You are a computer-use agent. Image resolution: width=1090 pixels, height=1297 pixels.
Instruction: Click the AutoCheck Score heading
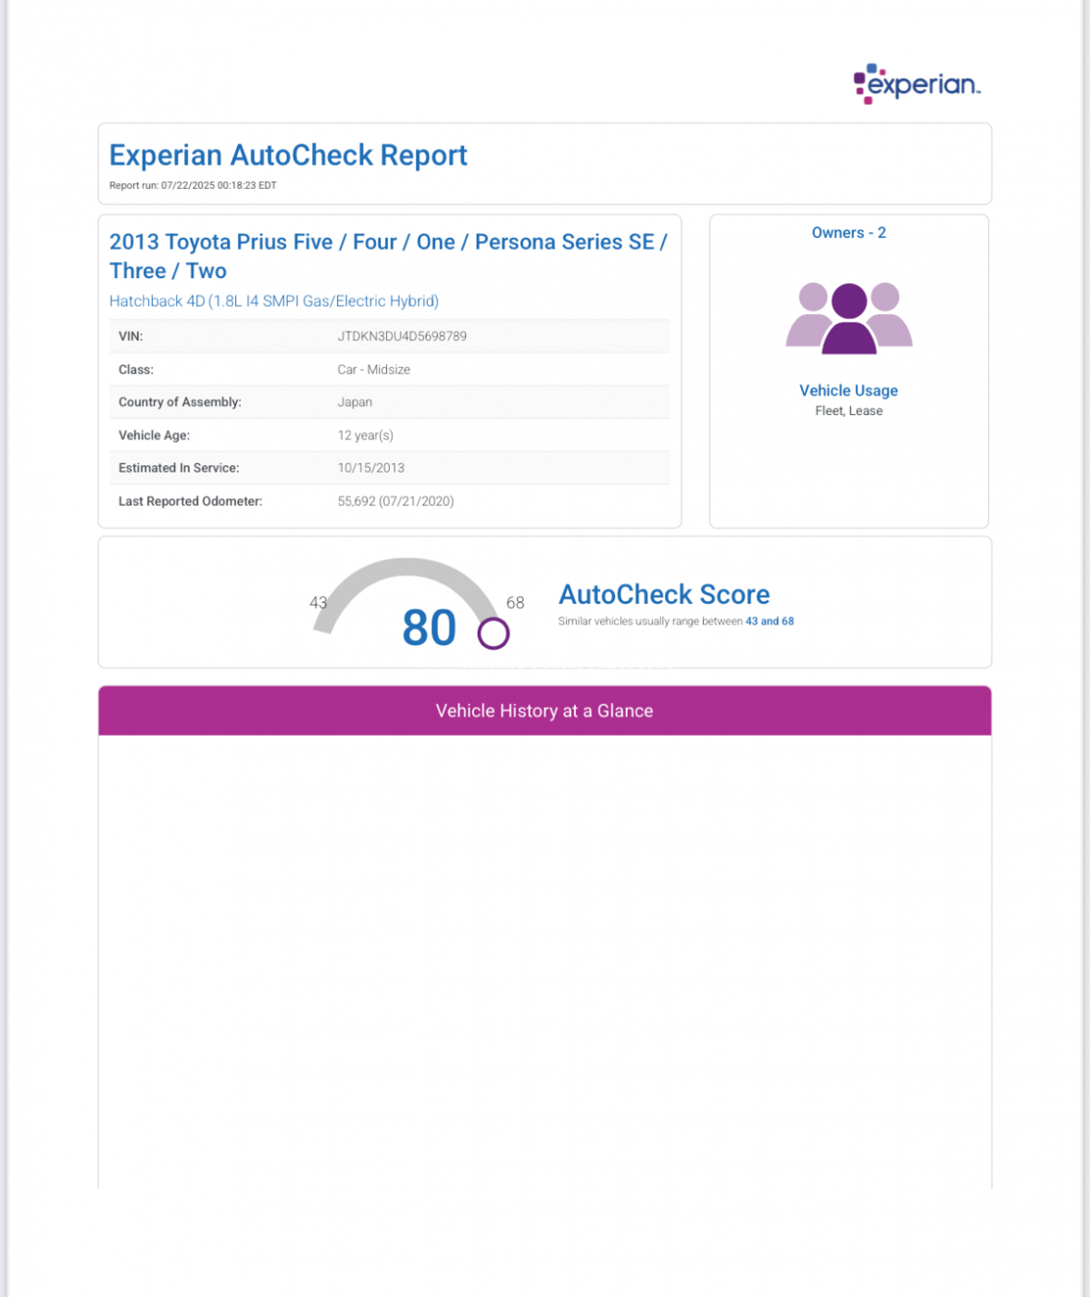click(x=664, y=594)
